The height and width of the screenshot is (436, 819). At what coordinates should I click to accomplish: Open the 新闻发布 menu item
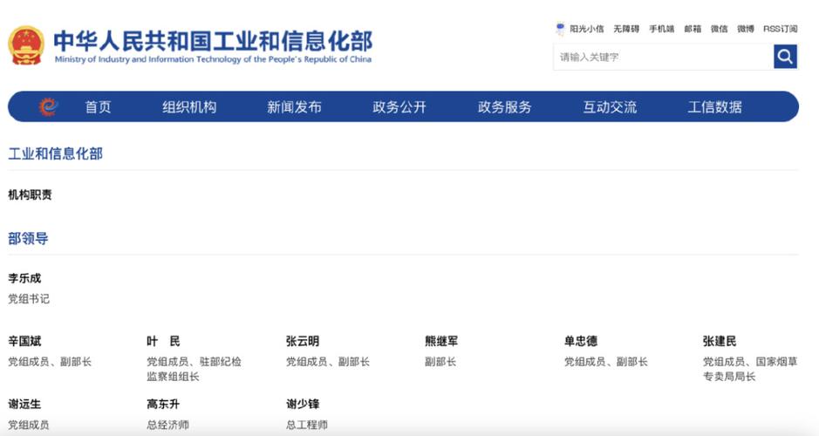tap(294, 107)
